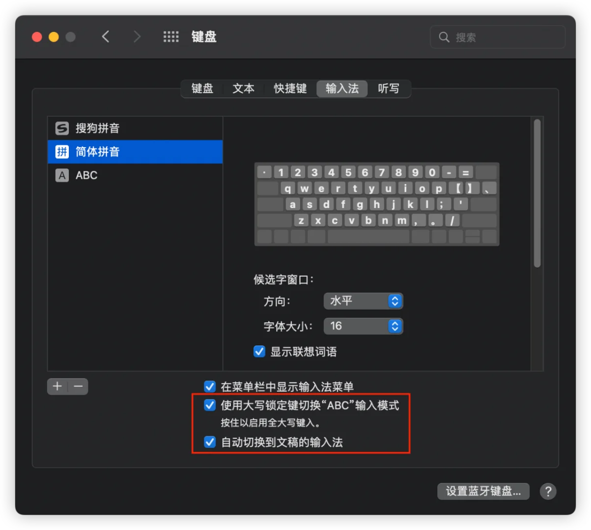Click the back navigation arrow
Viewport: 591px width, 530px height.
106,36
